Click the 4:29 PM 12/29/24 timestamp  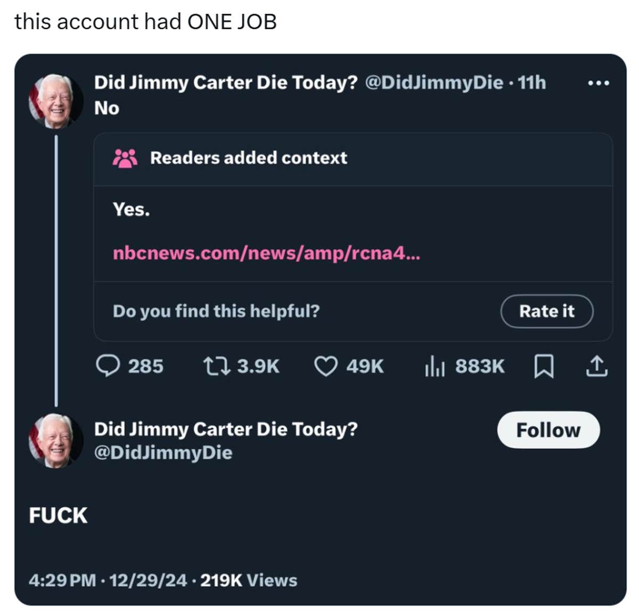tap(108, 580)
